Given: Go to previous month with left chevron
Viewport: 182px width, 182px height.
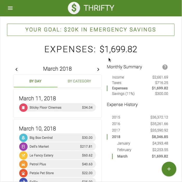Looking at the screenshot, I should (17, 69).
